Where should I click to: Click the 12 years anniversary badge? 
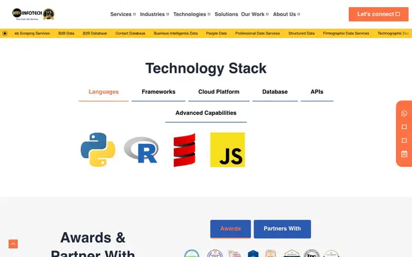pos(49,14)
